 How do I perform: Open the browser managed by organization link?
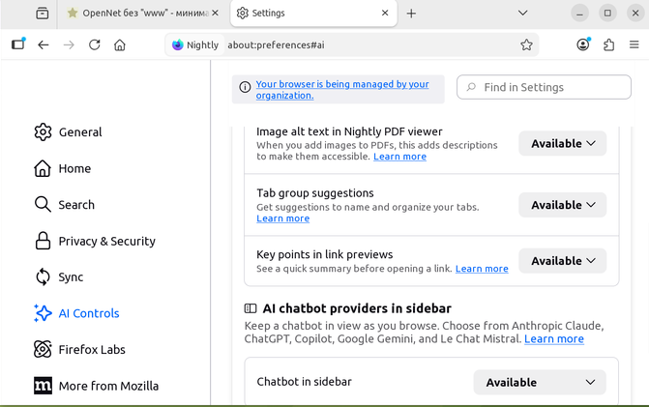click(341, 90)
